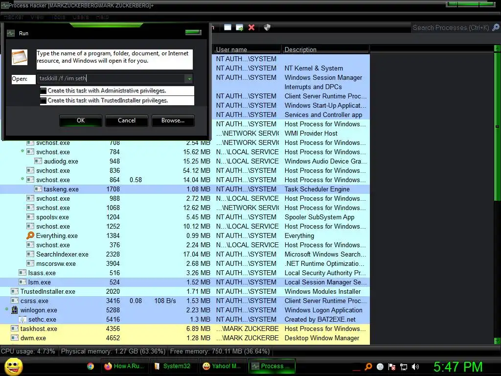The height and width of the screenshot is (376, 501).
Task: Enable Create this task with TrustedInstaller privileges
Action: tap(44, 100)
